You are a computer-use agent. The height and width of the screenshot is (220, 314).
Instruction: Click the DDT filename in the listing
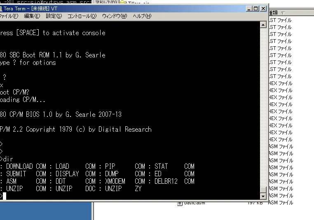pos(61,181)
